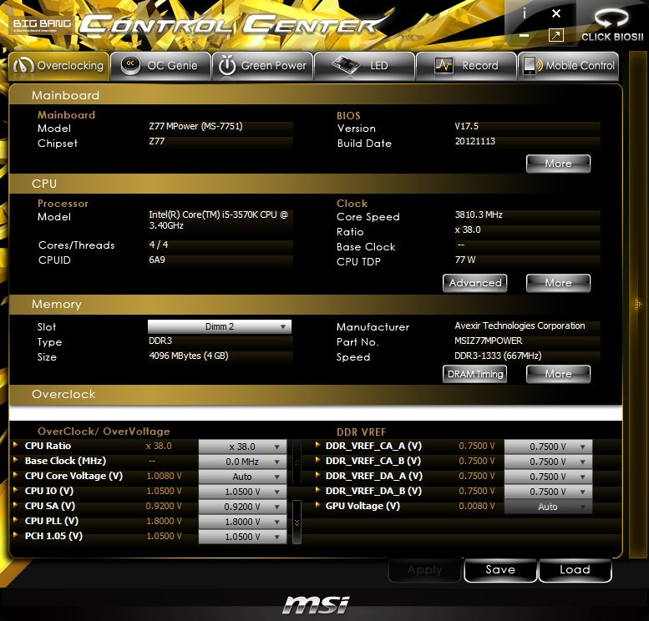Switch to the Green Power tab
This screenshot has height=621, width=649.
[x=262, y=66]
